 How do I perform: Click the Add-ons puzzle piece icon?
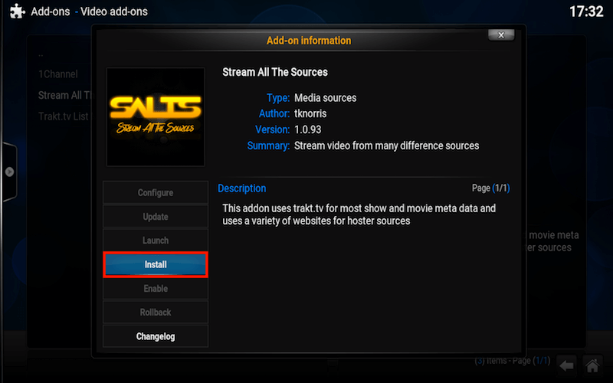click(16, 12)
